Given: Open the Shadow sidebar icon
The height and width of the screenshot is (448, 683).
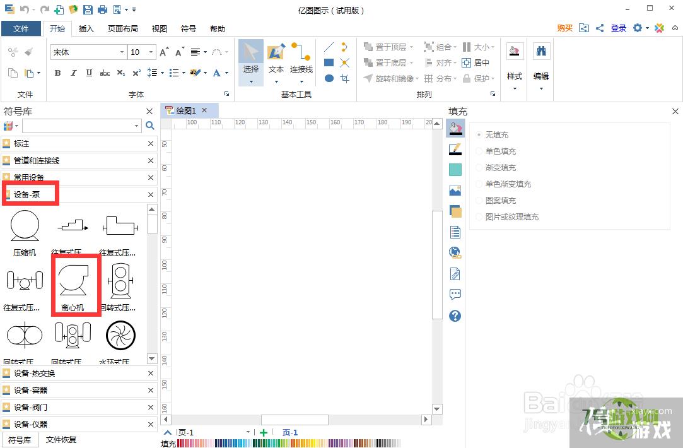Looking at the screenshot, I should (x=455, y=170).
